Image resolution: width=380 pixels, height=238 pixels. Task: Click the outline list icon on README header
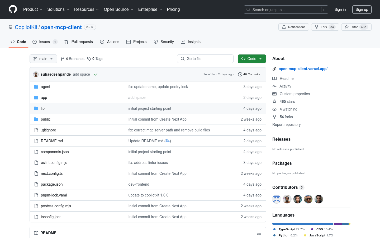259,233
